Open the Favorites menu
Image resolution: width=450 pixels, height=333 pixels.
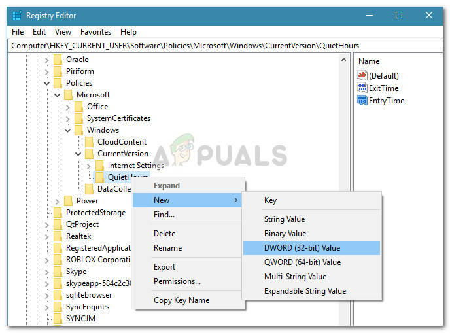point(95,32)
